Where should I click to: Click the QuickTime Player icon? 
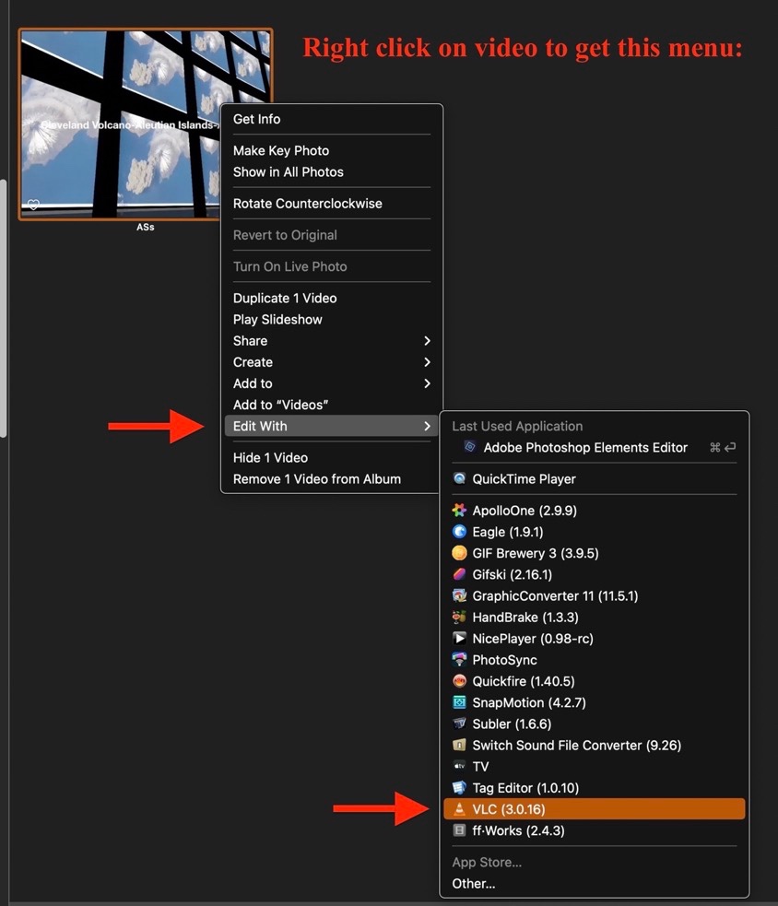459,479
